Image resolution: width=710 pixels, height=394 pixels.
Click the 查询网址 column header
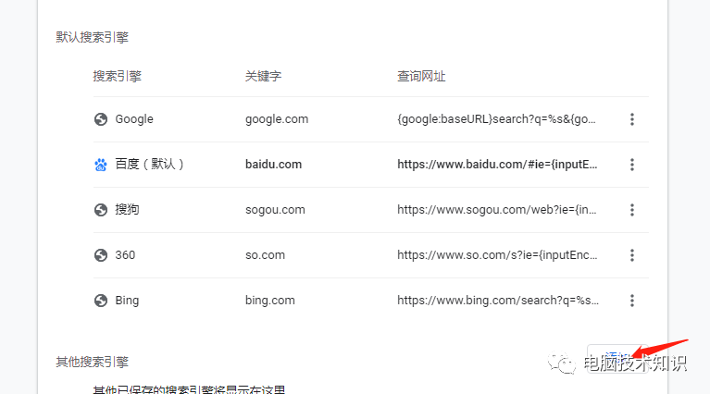[421, 76]
